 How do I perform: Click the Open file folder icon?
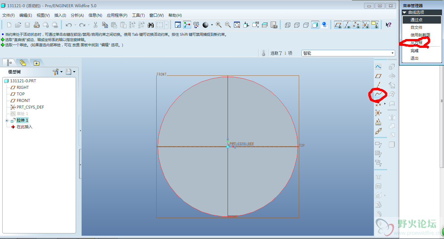pyautogui.click(x=18, y=25)
